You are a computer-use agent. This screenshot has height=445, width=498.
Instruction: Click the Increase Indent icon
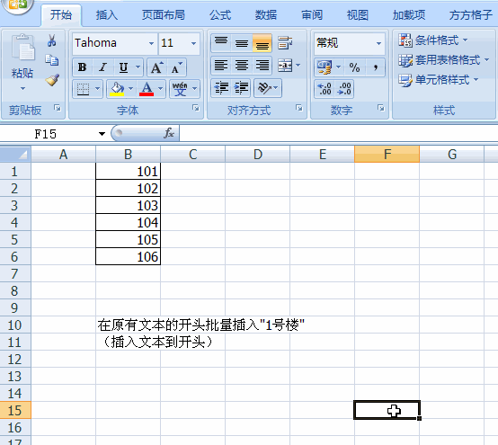pyautogui.click(x=242, y=88)
